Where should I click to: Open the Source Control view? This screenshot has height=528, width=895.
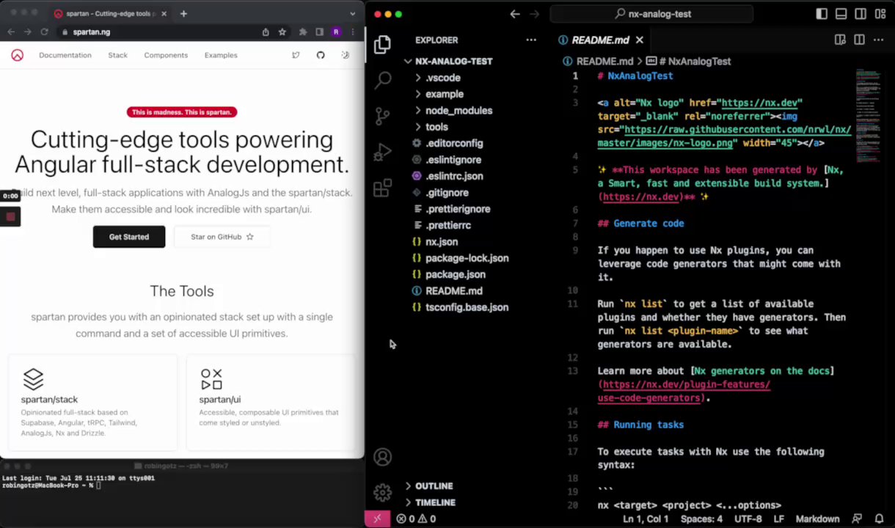point(382,116)
